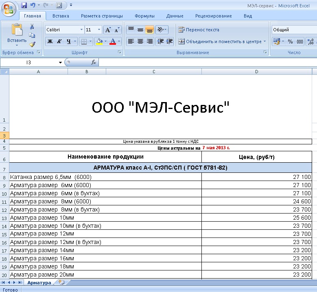Redo the last action

(46, 5)
